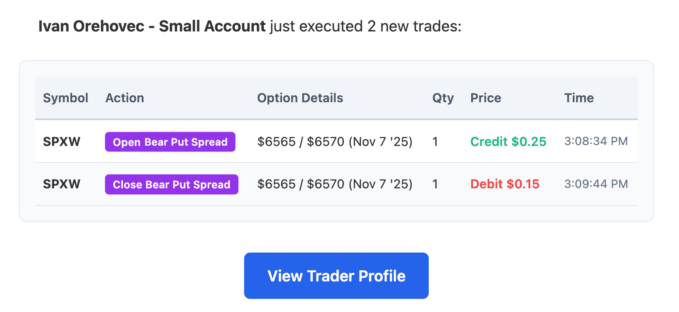This screenshot has width=679, height=312.
Task: Click the Credit $0.25 price entry
Action: tap(508, 142)
